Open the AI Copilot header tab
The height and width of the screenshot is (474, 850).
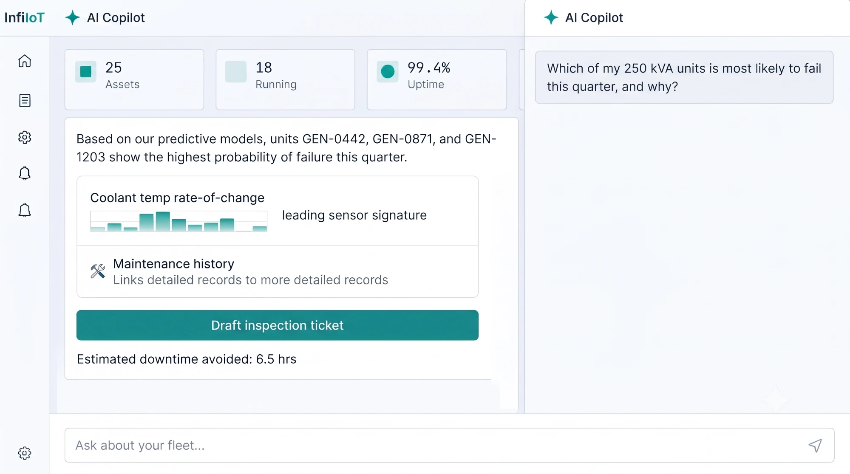click(x=105, y=17)
